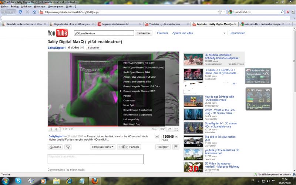This screenshot has height=185, width=296.
Task: Click the J'aime like button
Action: pos(55,147)
